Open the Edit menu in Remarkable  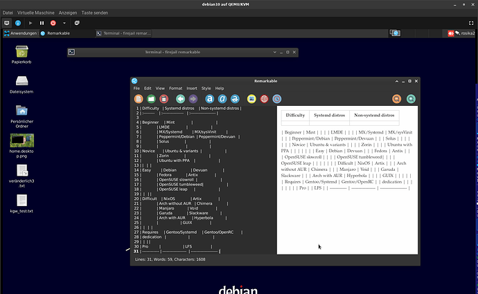[148, 89]
